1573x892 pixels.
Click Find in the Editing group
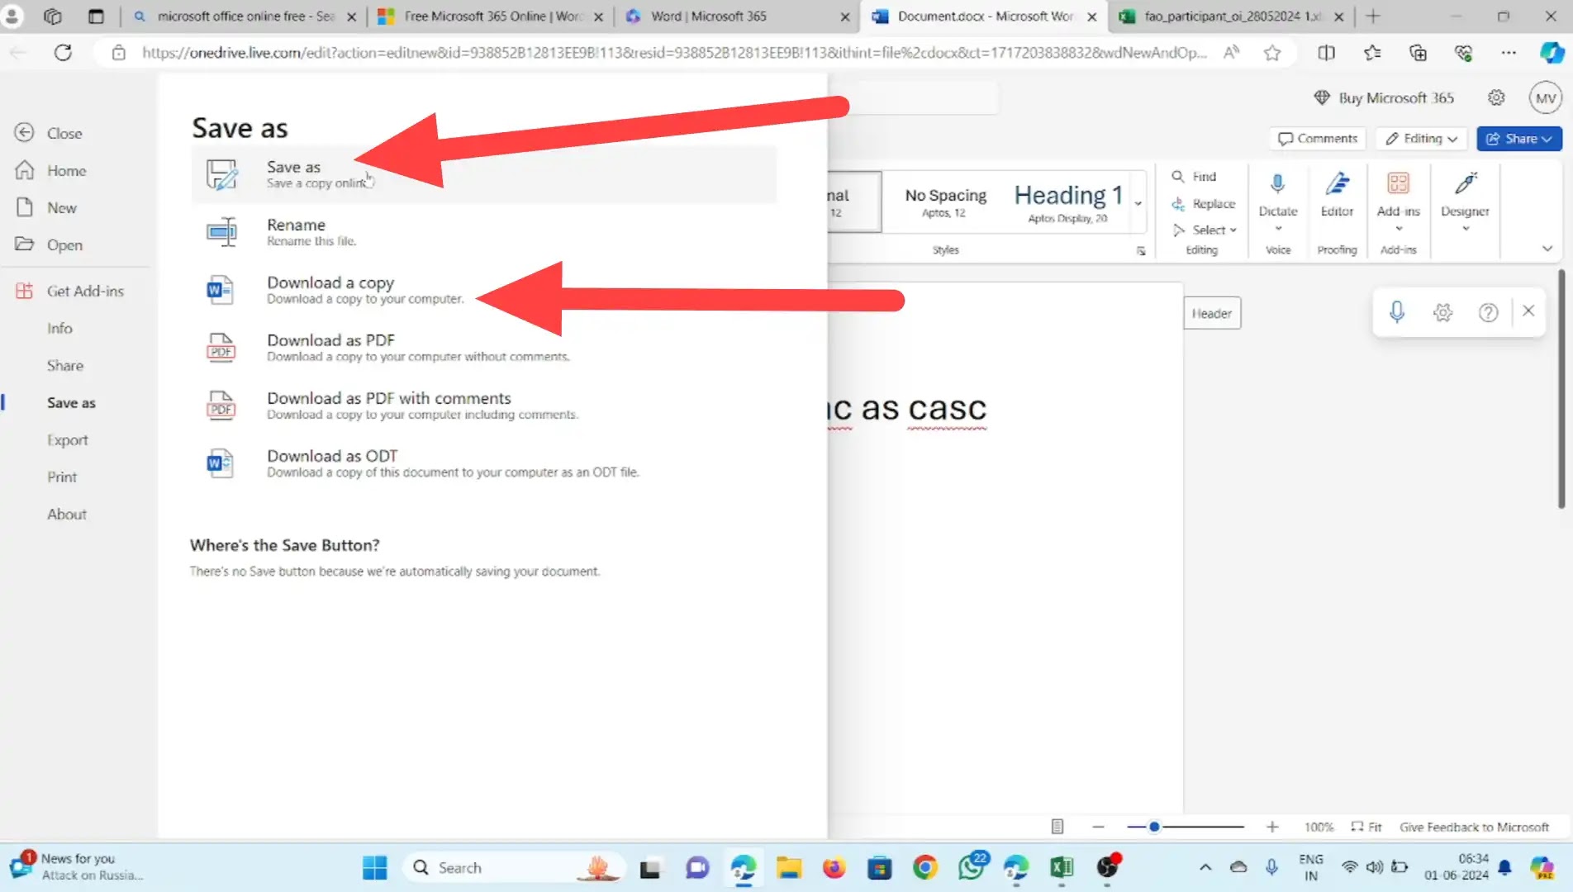1194,176
